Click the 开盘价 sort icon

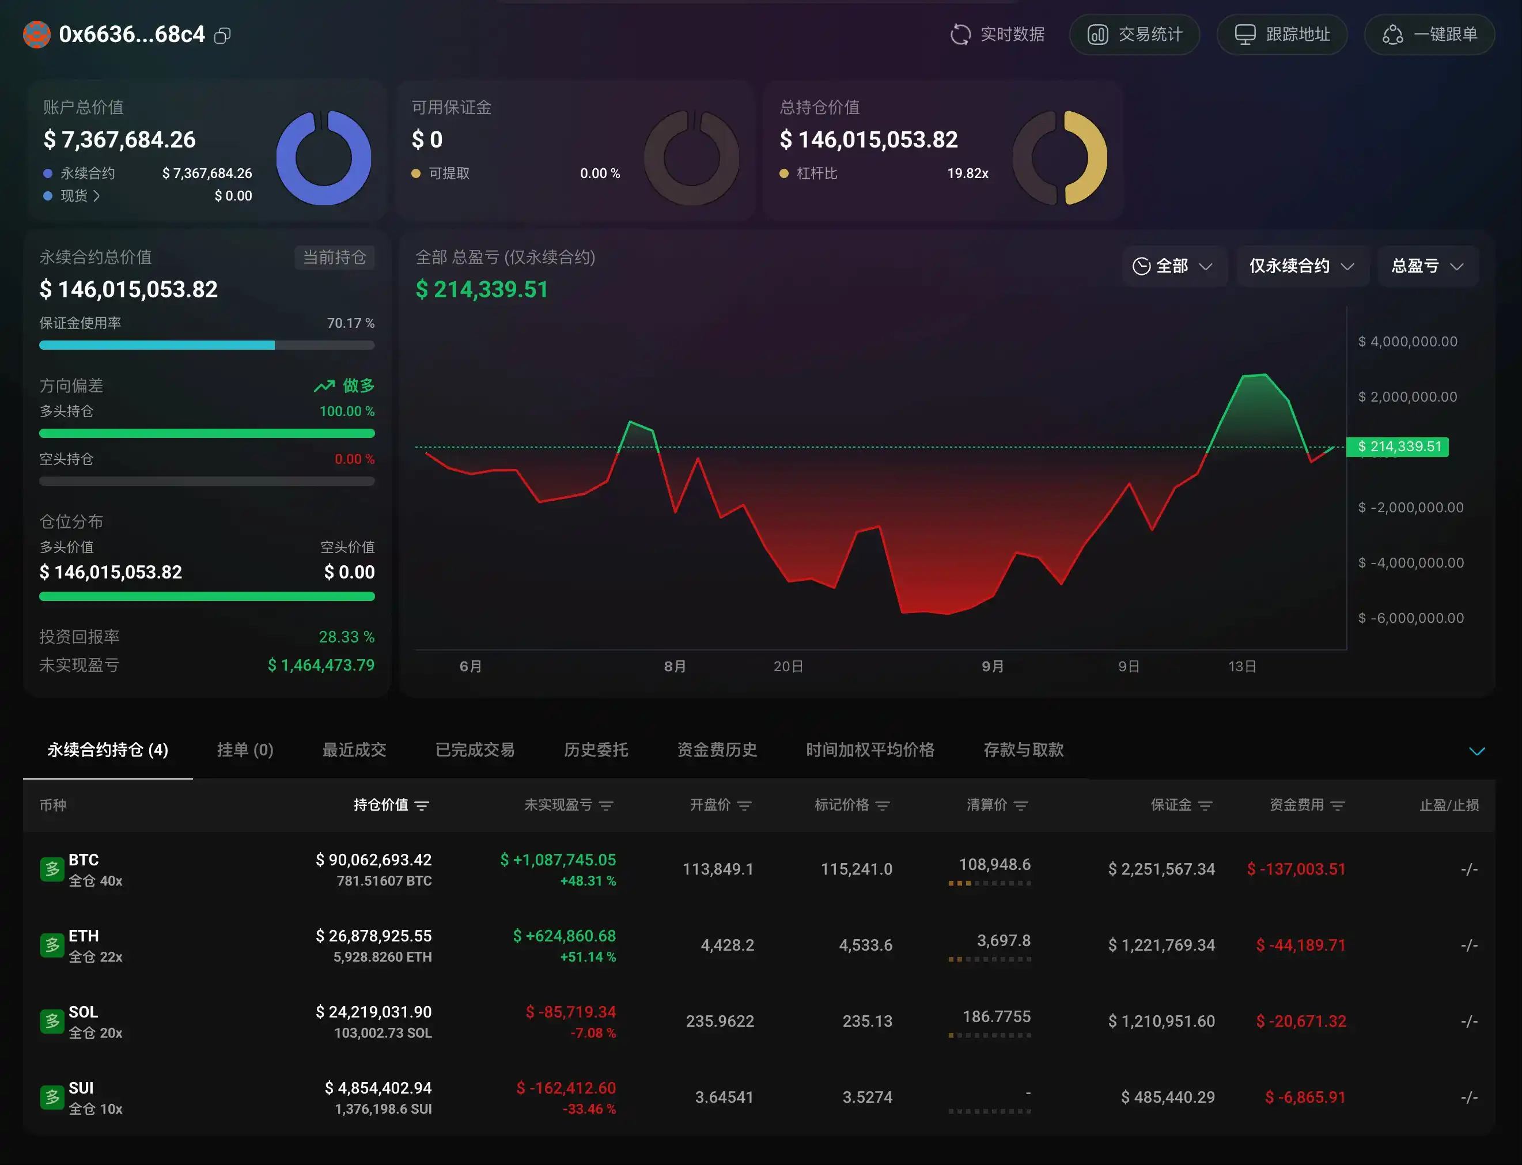click(744, 805)
